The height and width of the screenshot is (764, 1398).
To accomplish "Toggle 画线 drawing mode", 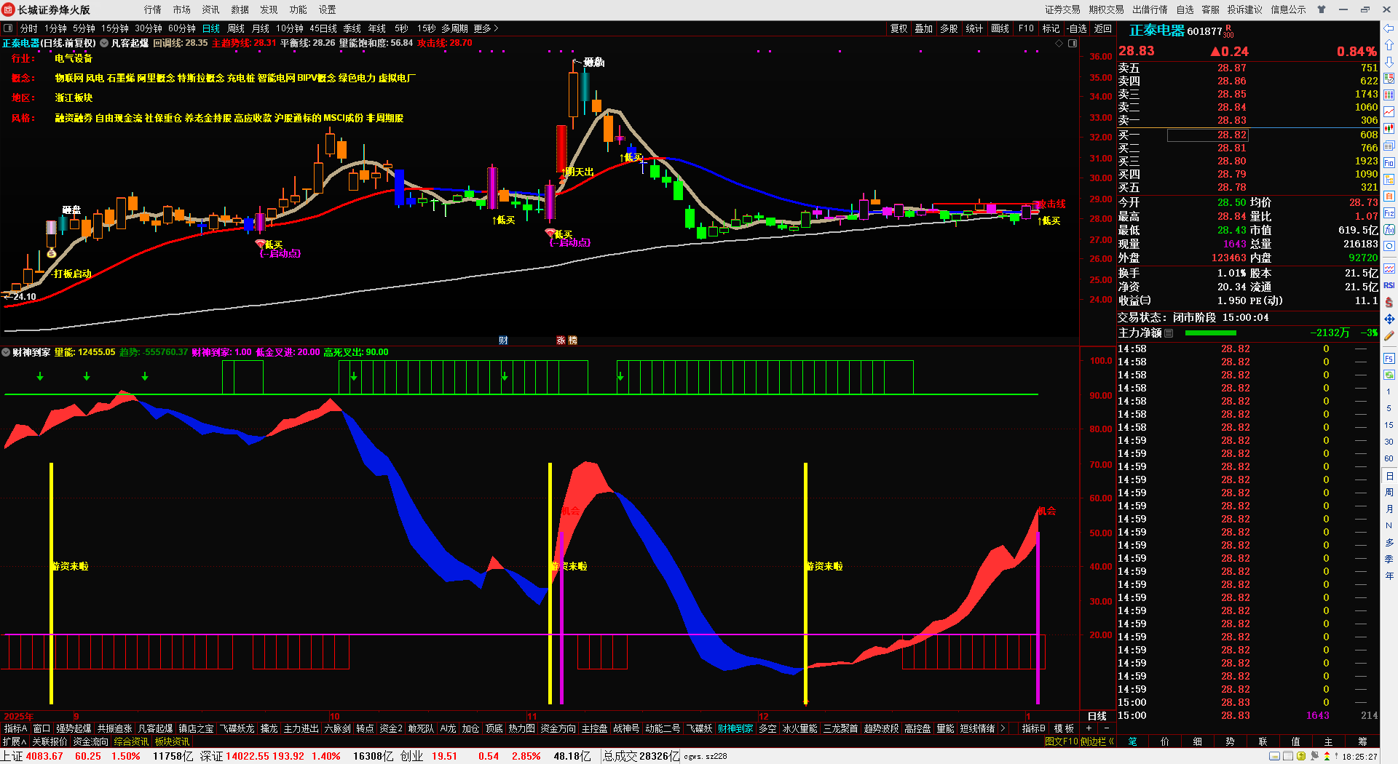I will tap(1000, 28).
